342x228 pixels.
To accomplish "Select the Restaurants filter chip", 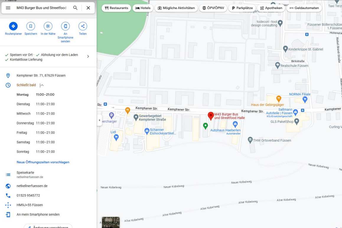I will point(116,8).
